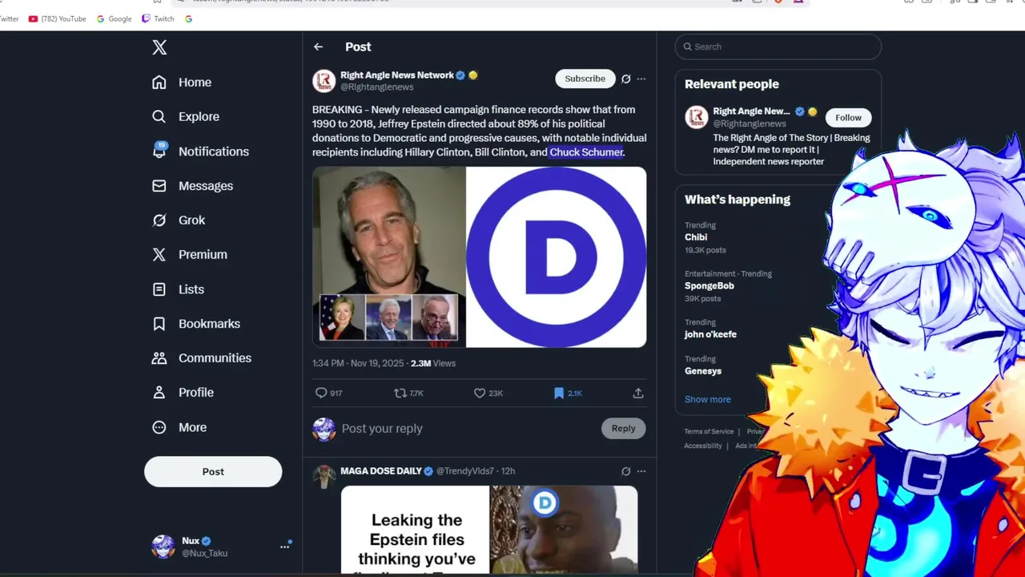This screenshot has width=1025, height=577.
Task: Open account switcher dots near Nux
Action: pos(284,547)
